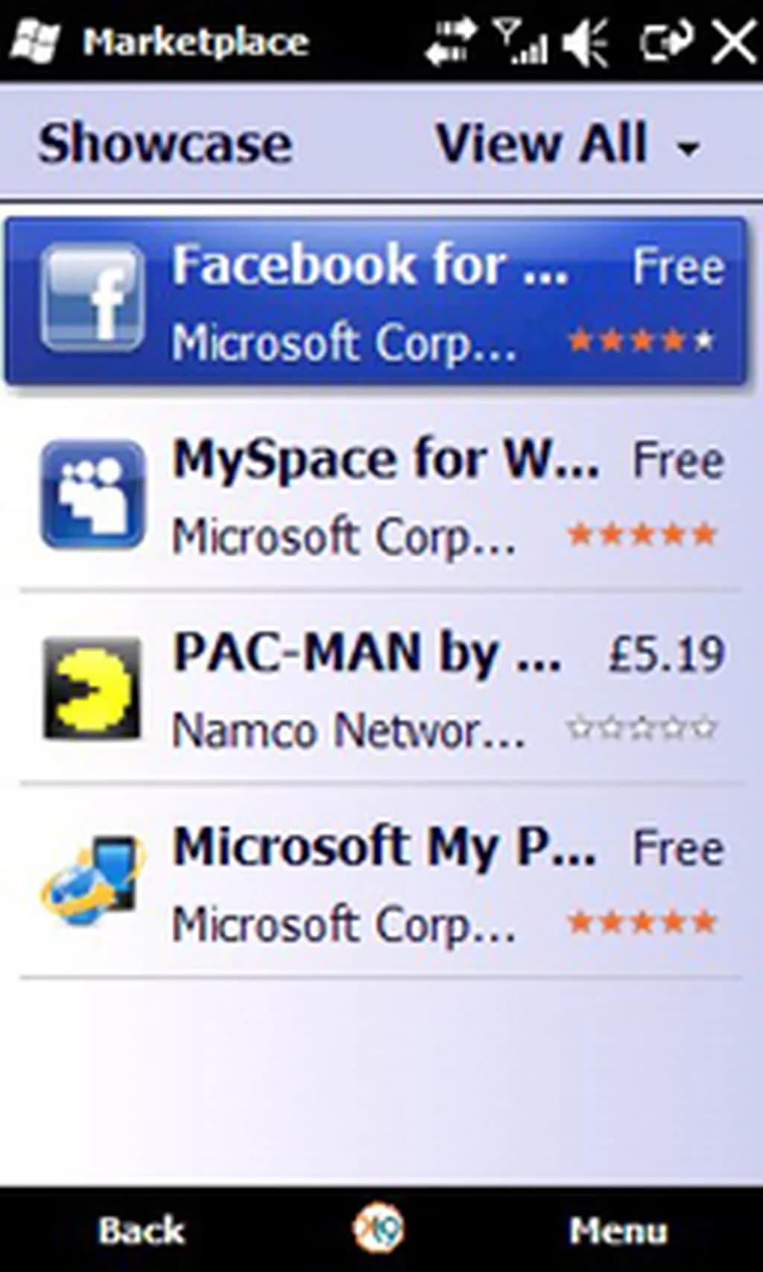View the Facebook star rating
Image resolution: width=763 pixels, height=1272 pixels.
coord(641,341)
